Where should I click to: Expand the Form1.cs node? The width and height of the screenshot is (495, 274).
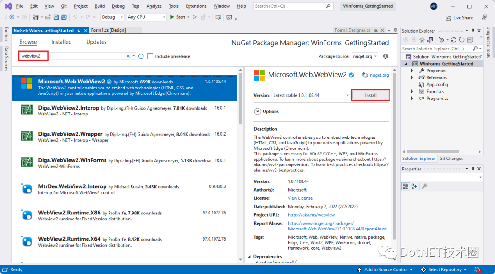click(412, 92)
